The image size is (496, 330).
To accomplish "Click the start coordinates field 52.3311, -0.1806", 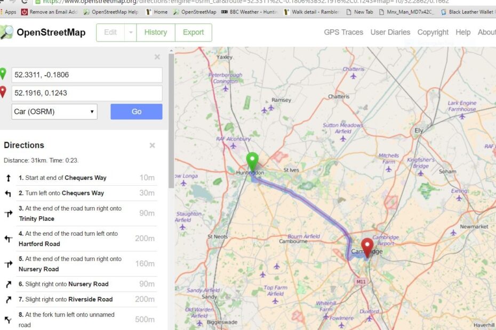I will point(87,75).
